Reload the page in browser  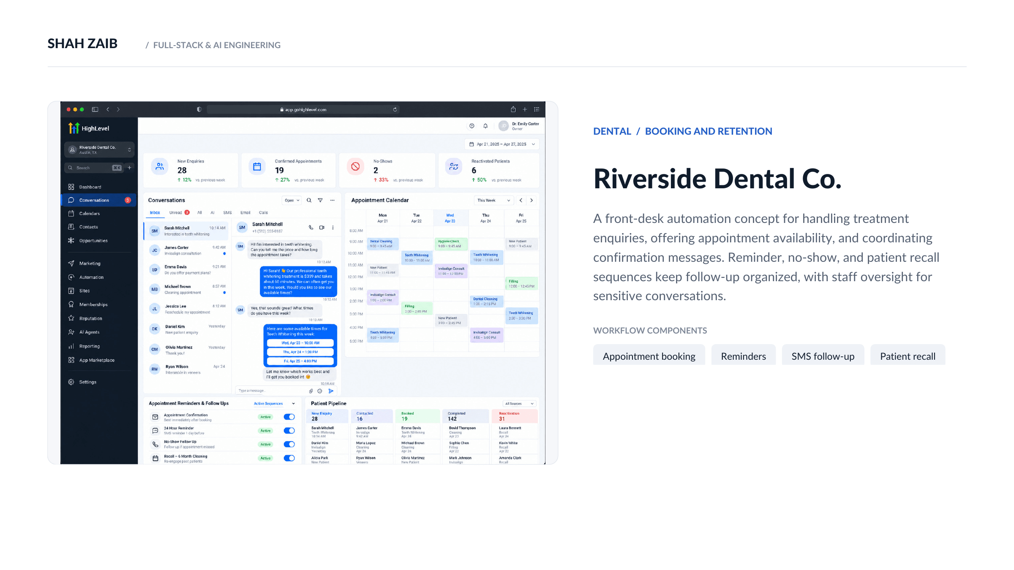tap(395, 109)
